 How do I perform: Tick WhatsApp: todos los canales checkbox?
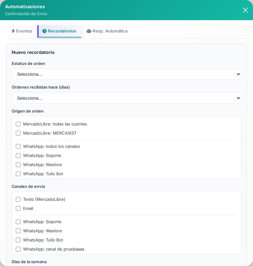pyautogui.click(x=18, y=147)
